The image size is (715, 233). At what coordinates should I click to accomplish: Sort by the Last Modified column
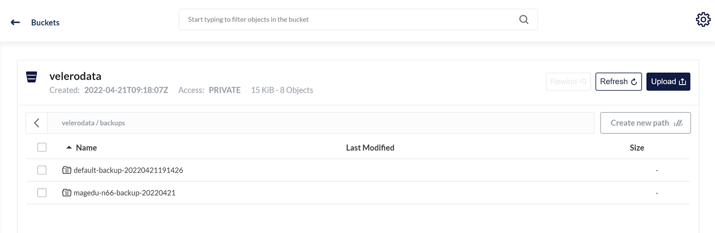click(370, 148)
